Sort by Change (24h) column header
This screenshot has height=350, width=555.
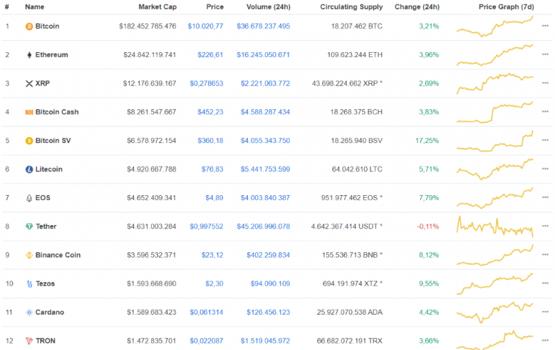416,7
